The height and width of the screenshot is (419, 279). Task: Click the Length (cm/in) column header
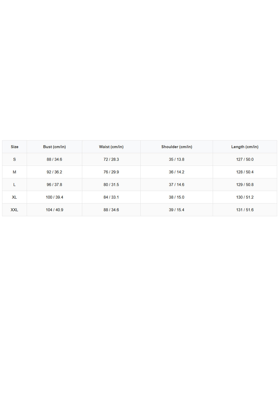tap(245, 147)
